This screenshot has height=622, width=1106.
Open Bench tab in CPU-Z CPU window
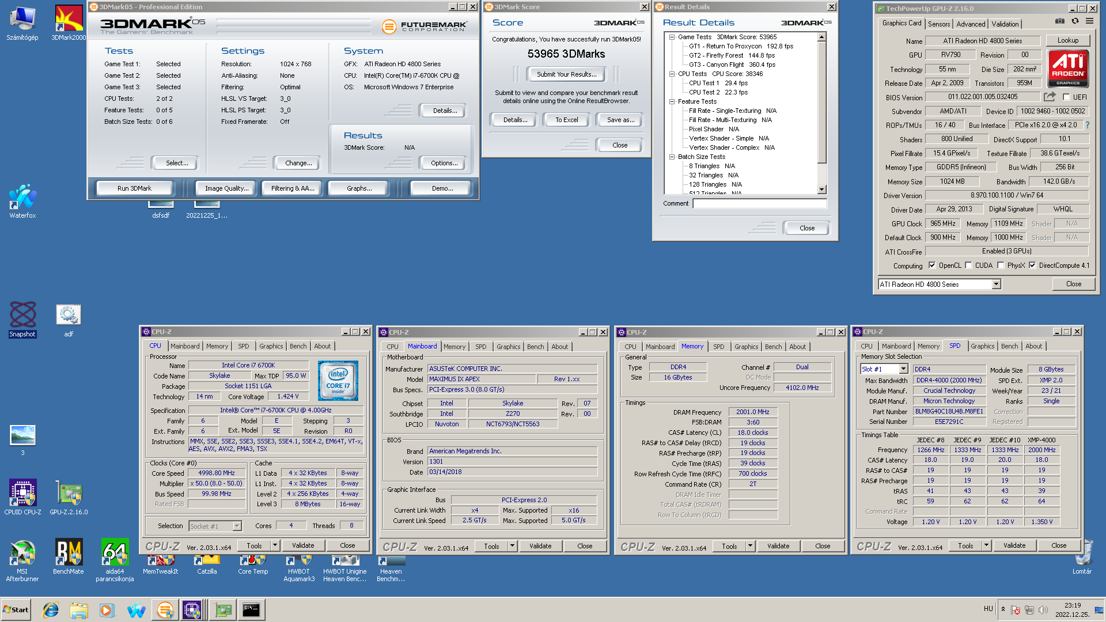[x=298, y=346]
